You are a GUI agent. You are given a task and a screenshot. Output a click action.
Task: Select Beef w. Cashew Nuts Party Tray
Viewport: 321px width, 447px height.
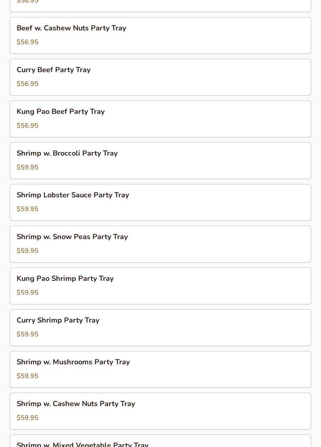(x=71, y=28)
